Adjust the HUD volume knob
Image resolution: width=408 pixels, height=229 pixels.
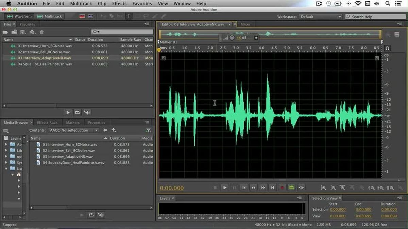[232, 38]
